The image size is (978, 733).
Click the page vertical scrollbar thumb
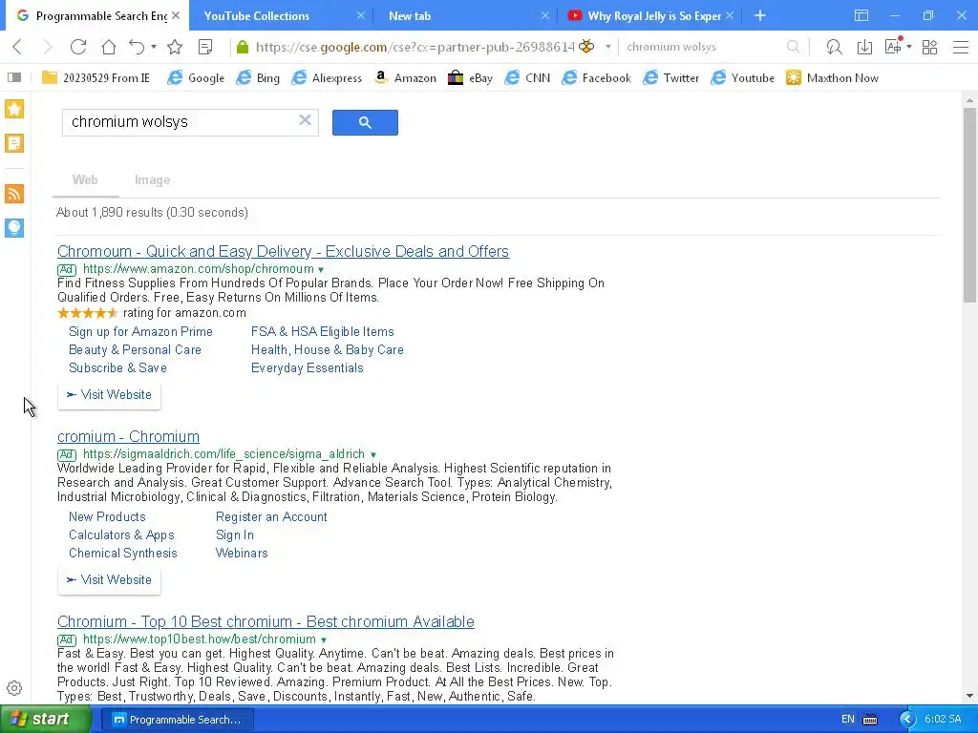point(969,205)
